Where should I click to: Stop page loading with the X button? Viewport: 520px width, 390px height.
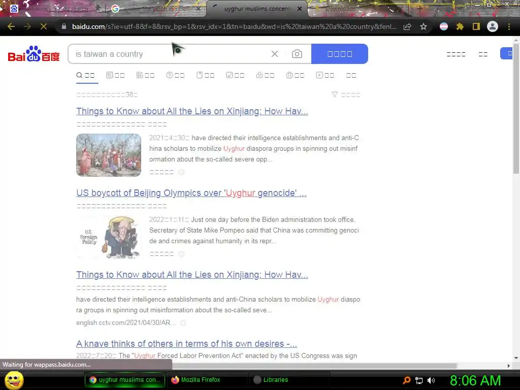44,26
